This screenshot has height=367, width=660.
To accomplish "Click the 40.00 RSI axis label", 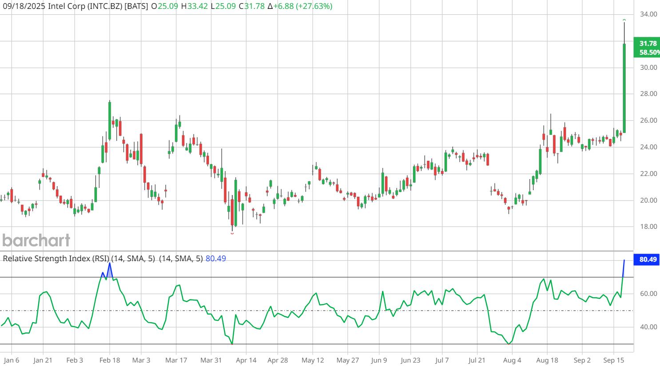I will click(648, 327).
